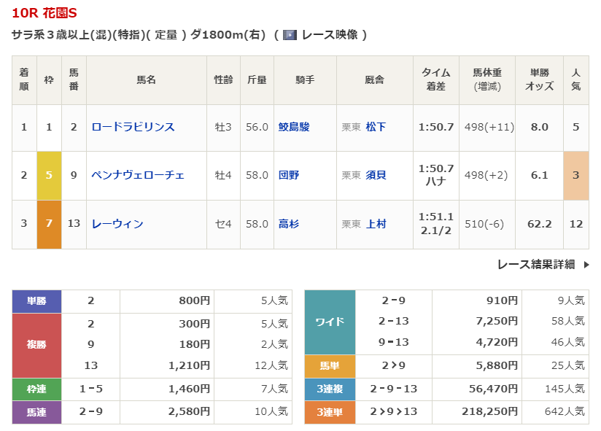
Task: Select trainer 上村 link
Action: coord(376,224)
